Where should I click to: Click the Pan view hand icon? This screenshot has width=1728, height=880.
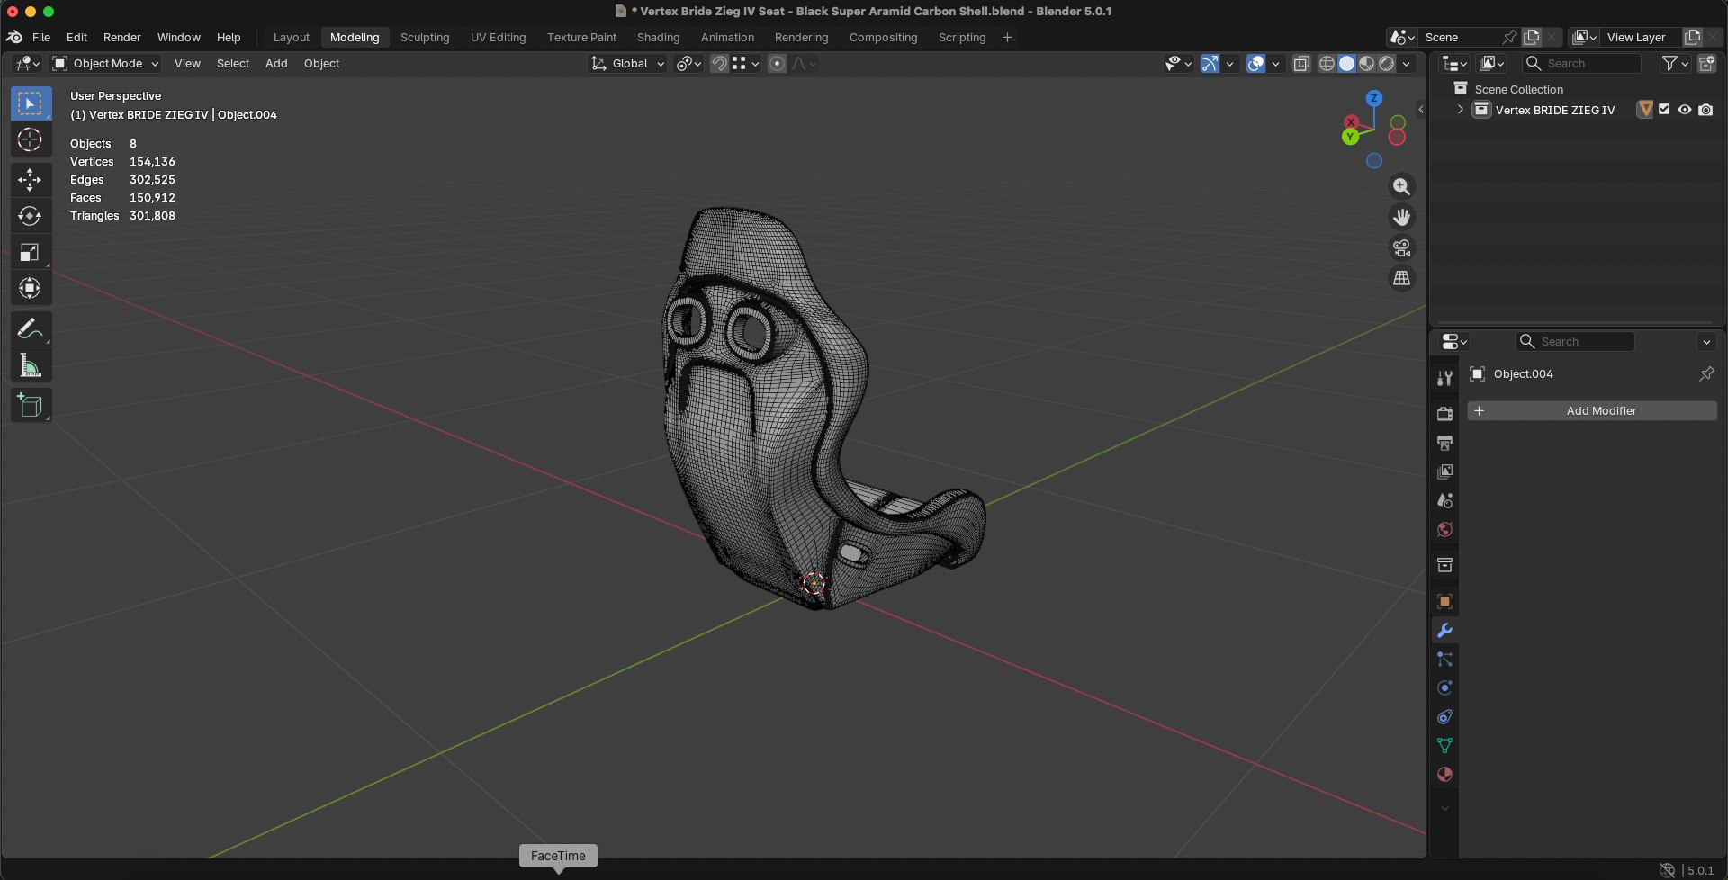1401,217
